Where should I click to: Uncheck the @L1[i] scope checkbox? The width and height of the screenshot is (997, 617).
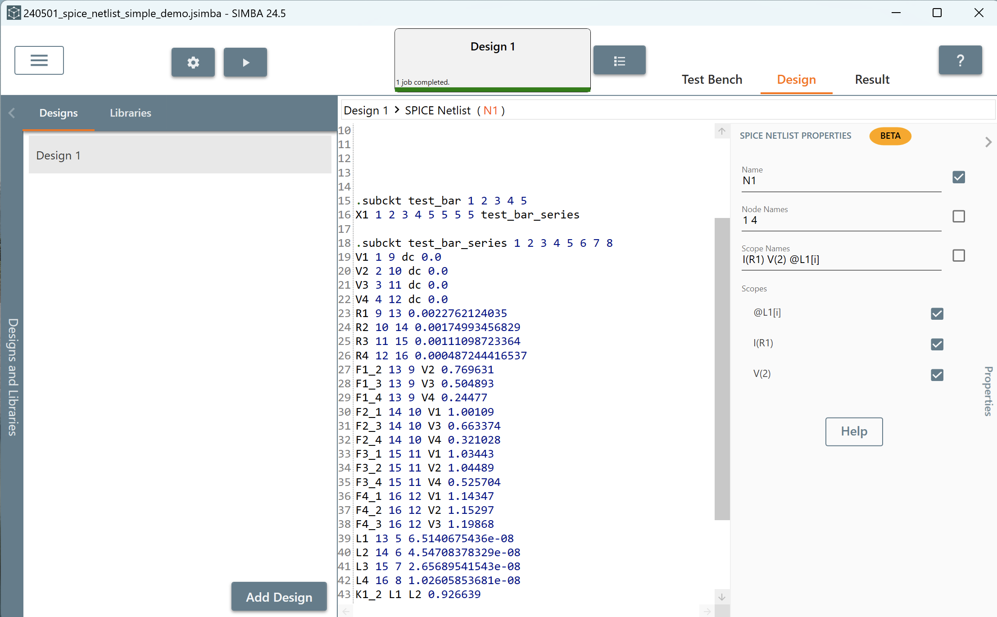[x=937, y=313]
